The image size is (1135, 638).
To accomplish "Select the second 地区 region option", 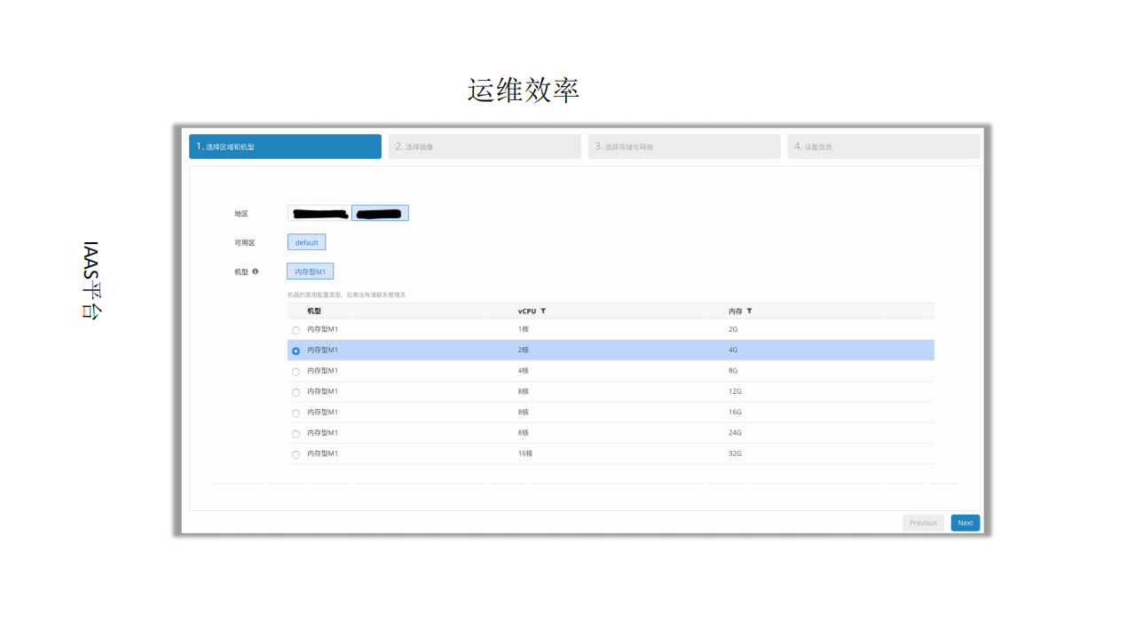I will click(380, 212).
